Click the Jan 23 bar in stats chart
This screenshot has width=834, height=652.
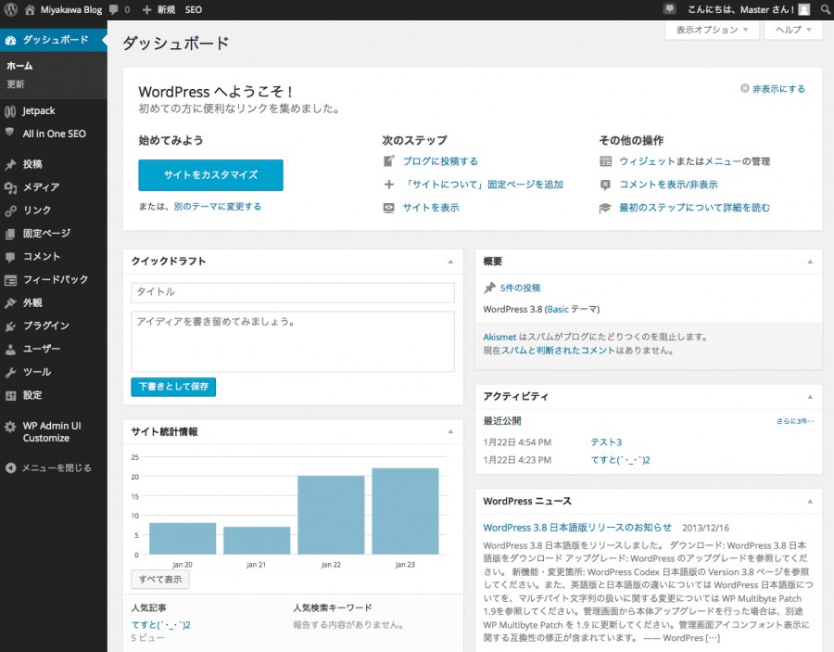(x=405, y=511)
